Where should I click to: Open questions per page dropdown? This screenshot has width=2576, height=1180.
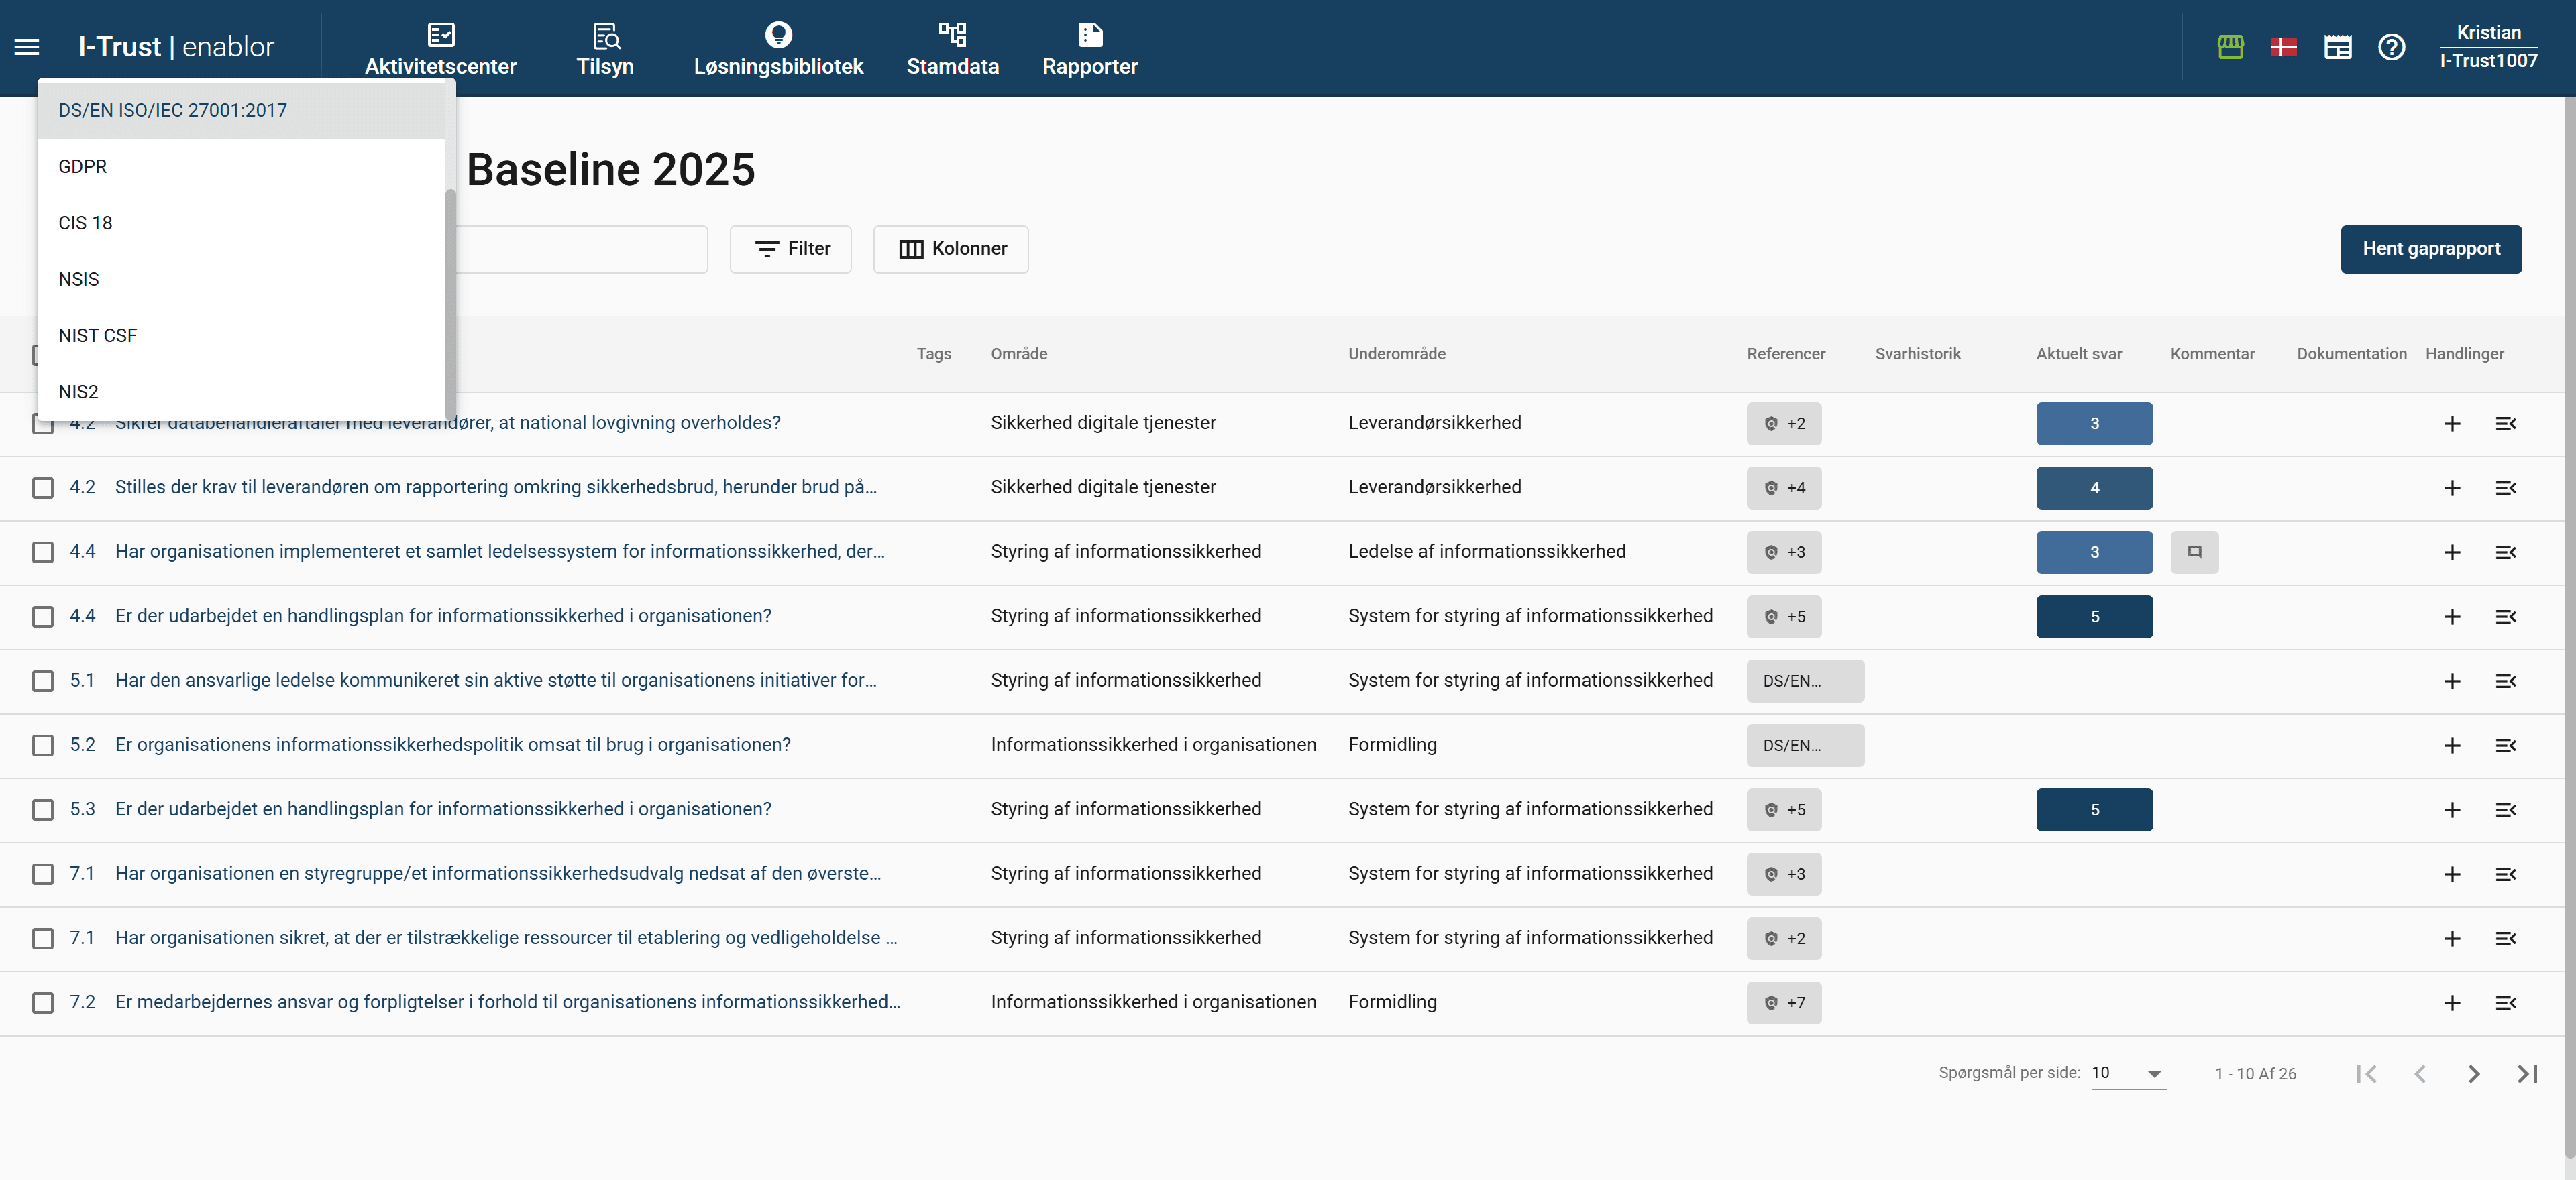click(2127, 1073)
